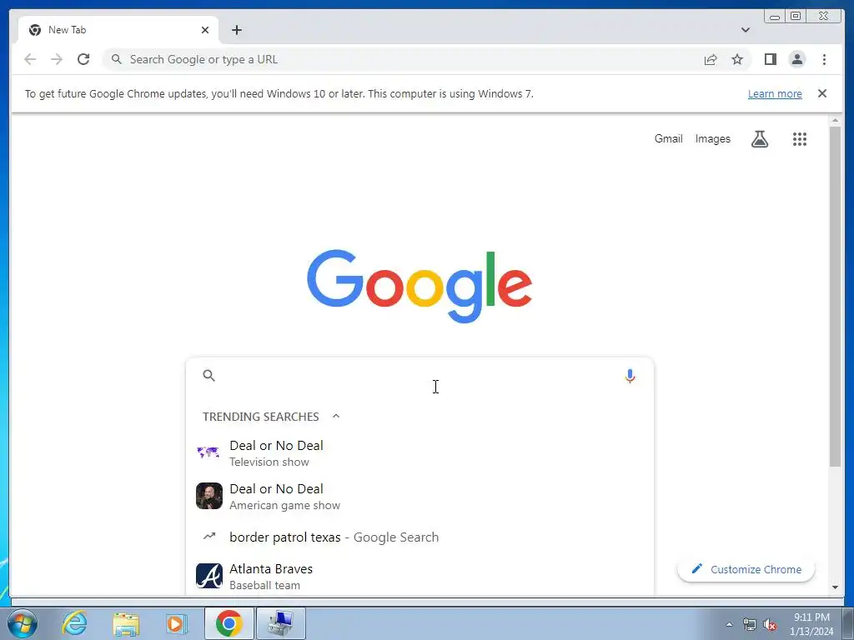The width and height of the screenshot is (854, 640).
Task: Click the Google logo
Action: [x=419, y=286]
